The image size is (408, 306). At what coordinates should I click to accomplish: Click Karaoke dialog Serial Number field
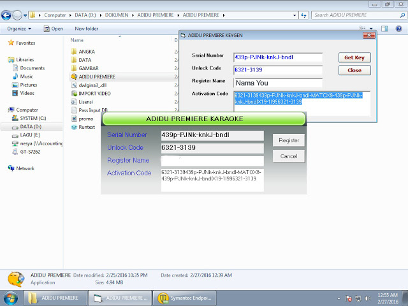click(212, 135)
